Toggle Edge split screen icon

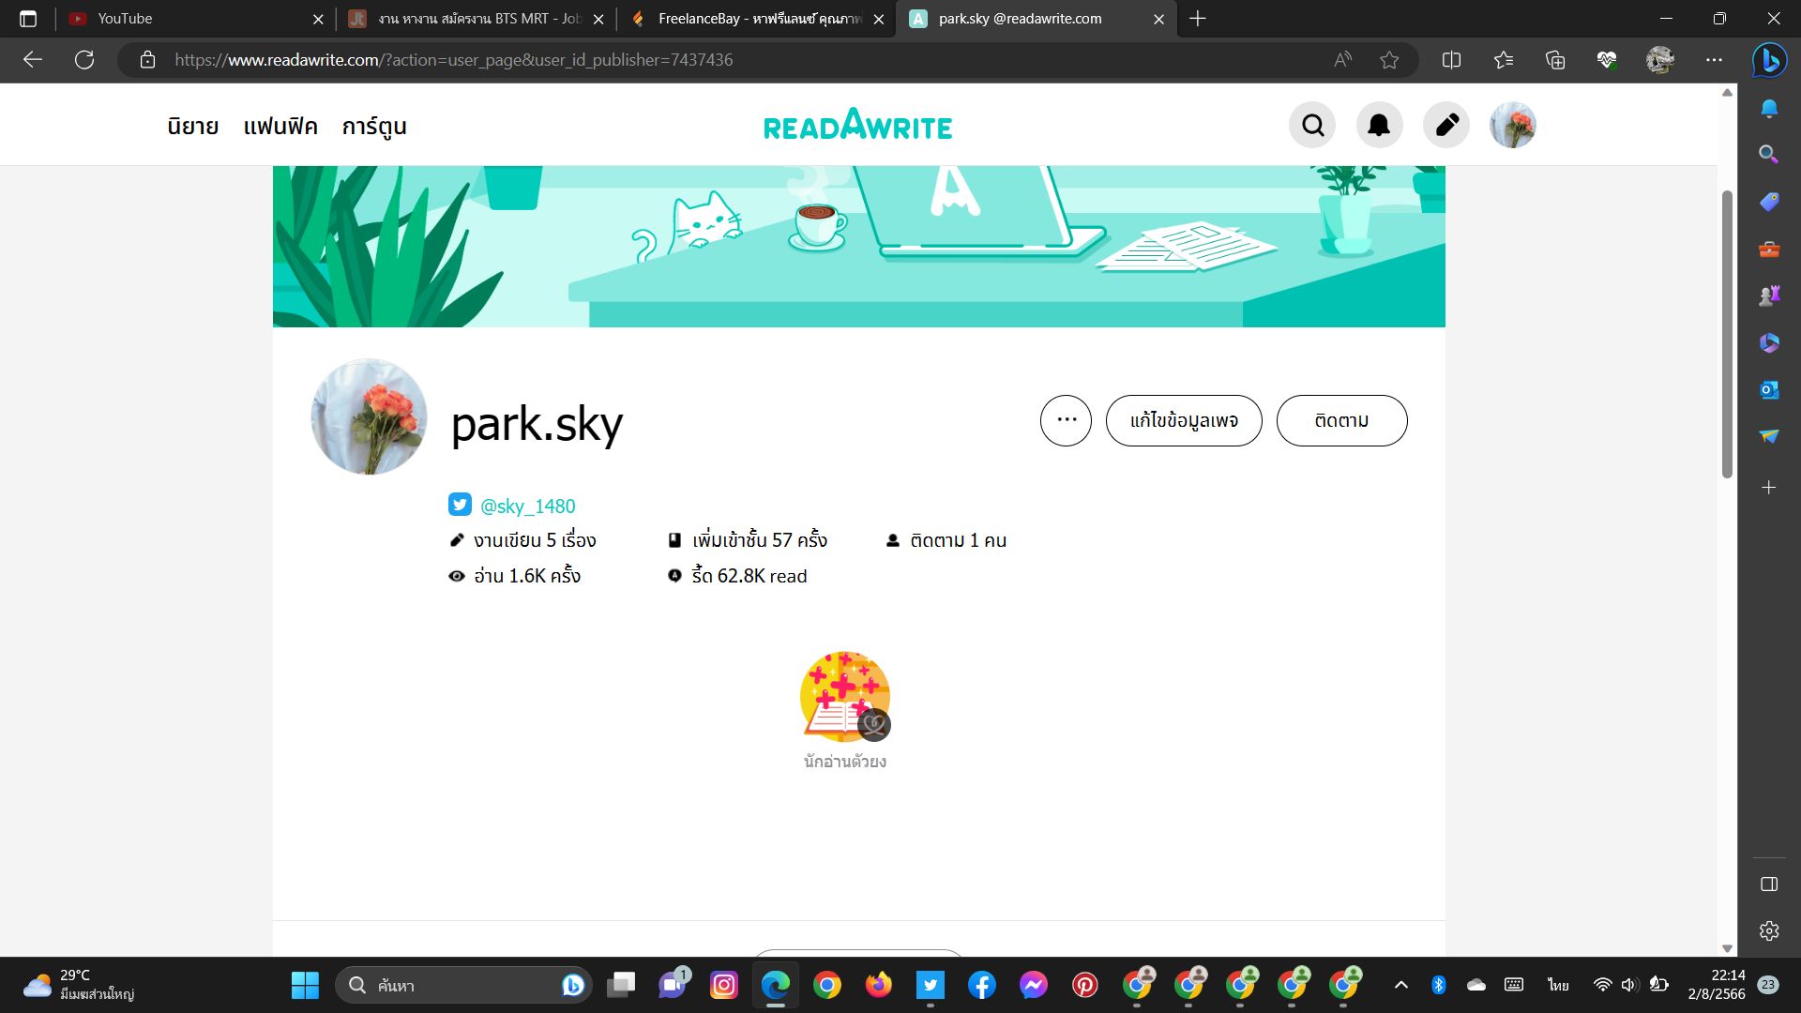1451,60
